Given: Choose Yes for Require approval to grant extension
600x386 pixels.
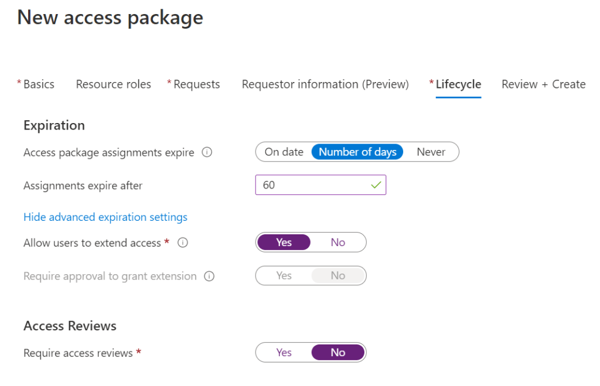Looking at the screenshot, I should click(284, 276).
